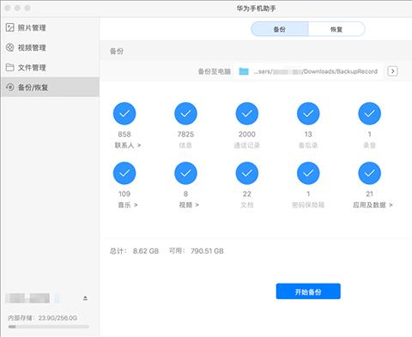Uncheck the 应用及数据 21 backup item
This screenshot has height=337, width=412.
click(369, 173)
